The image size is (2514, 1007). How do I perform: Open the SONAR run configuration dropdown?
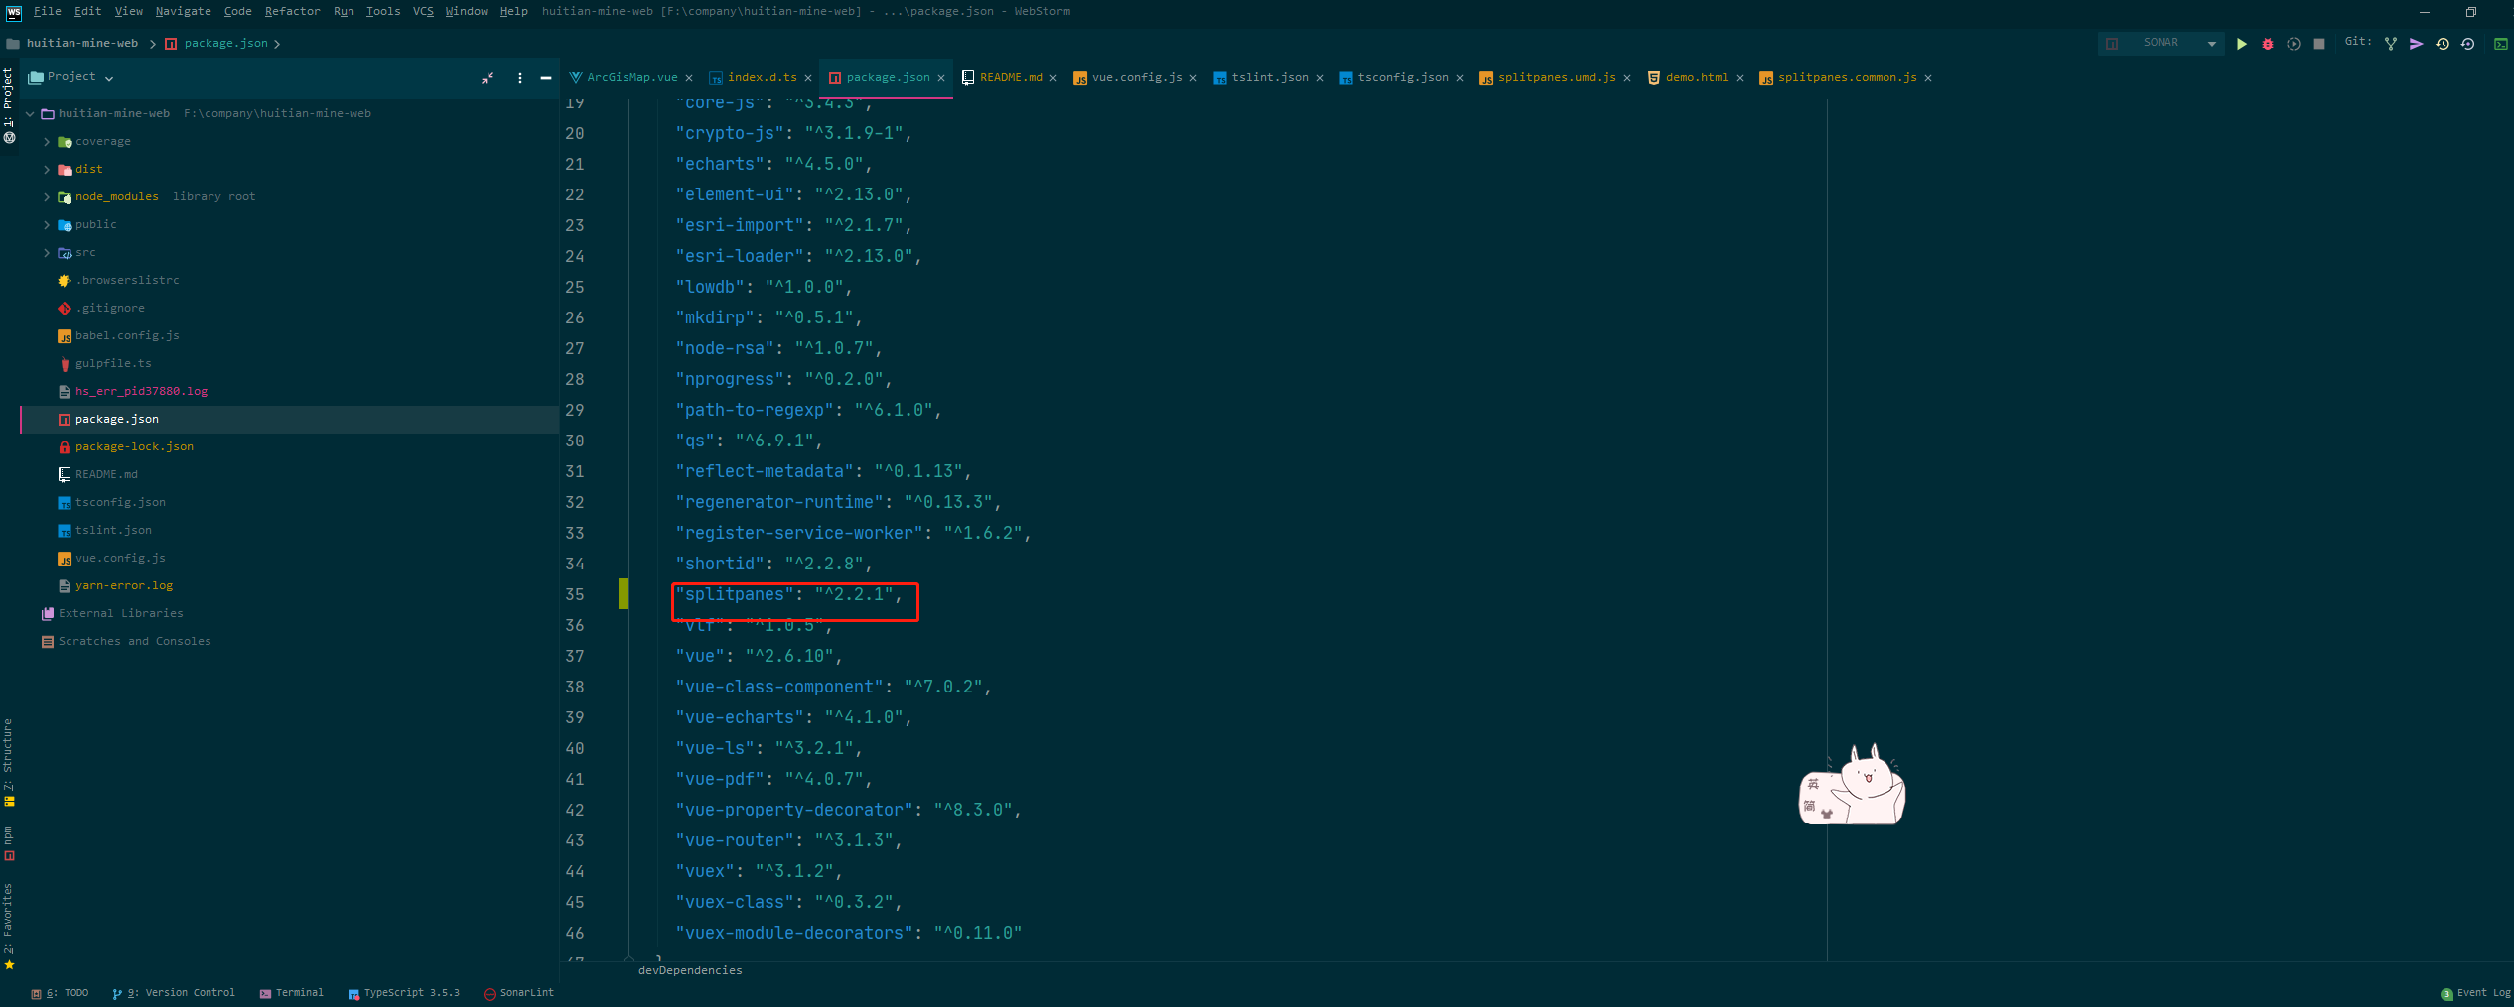(x=2161, y=43)
